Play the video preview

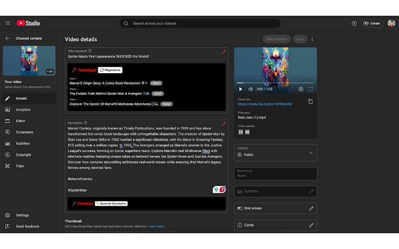(x=240, y=89)
